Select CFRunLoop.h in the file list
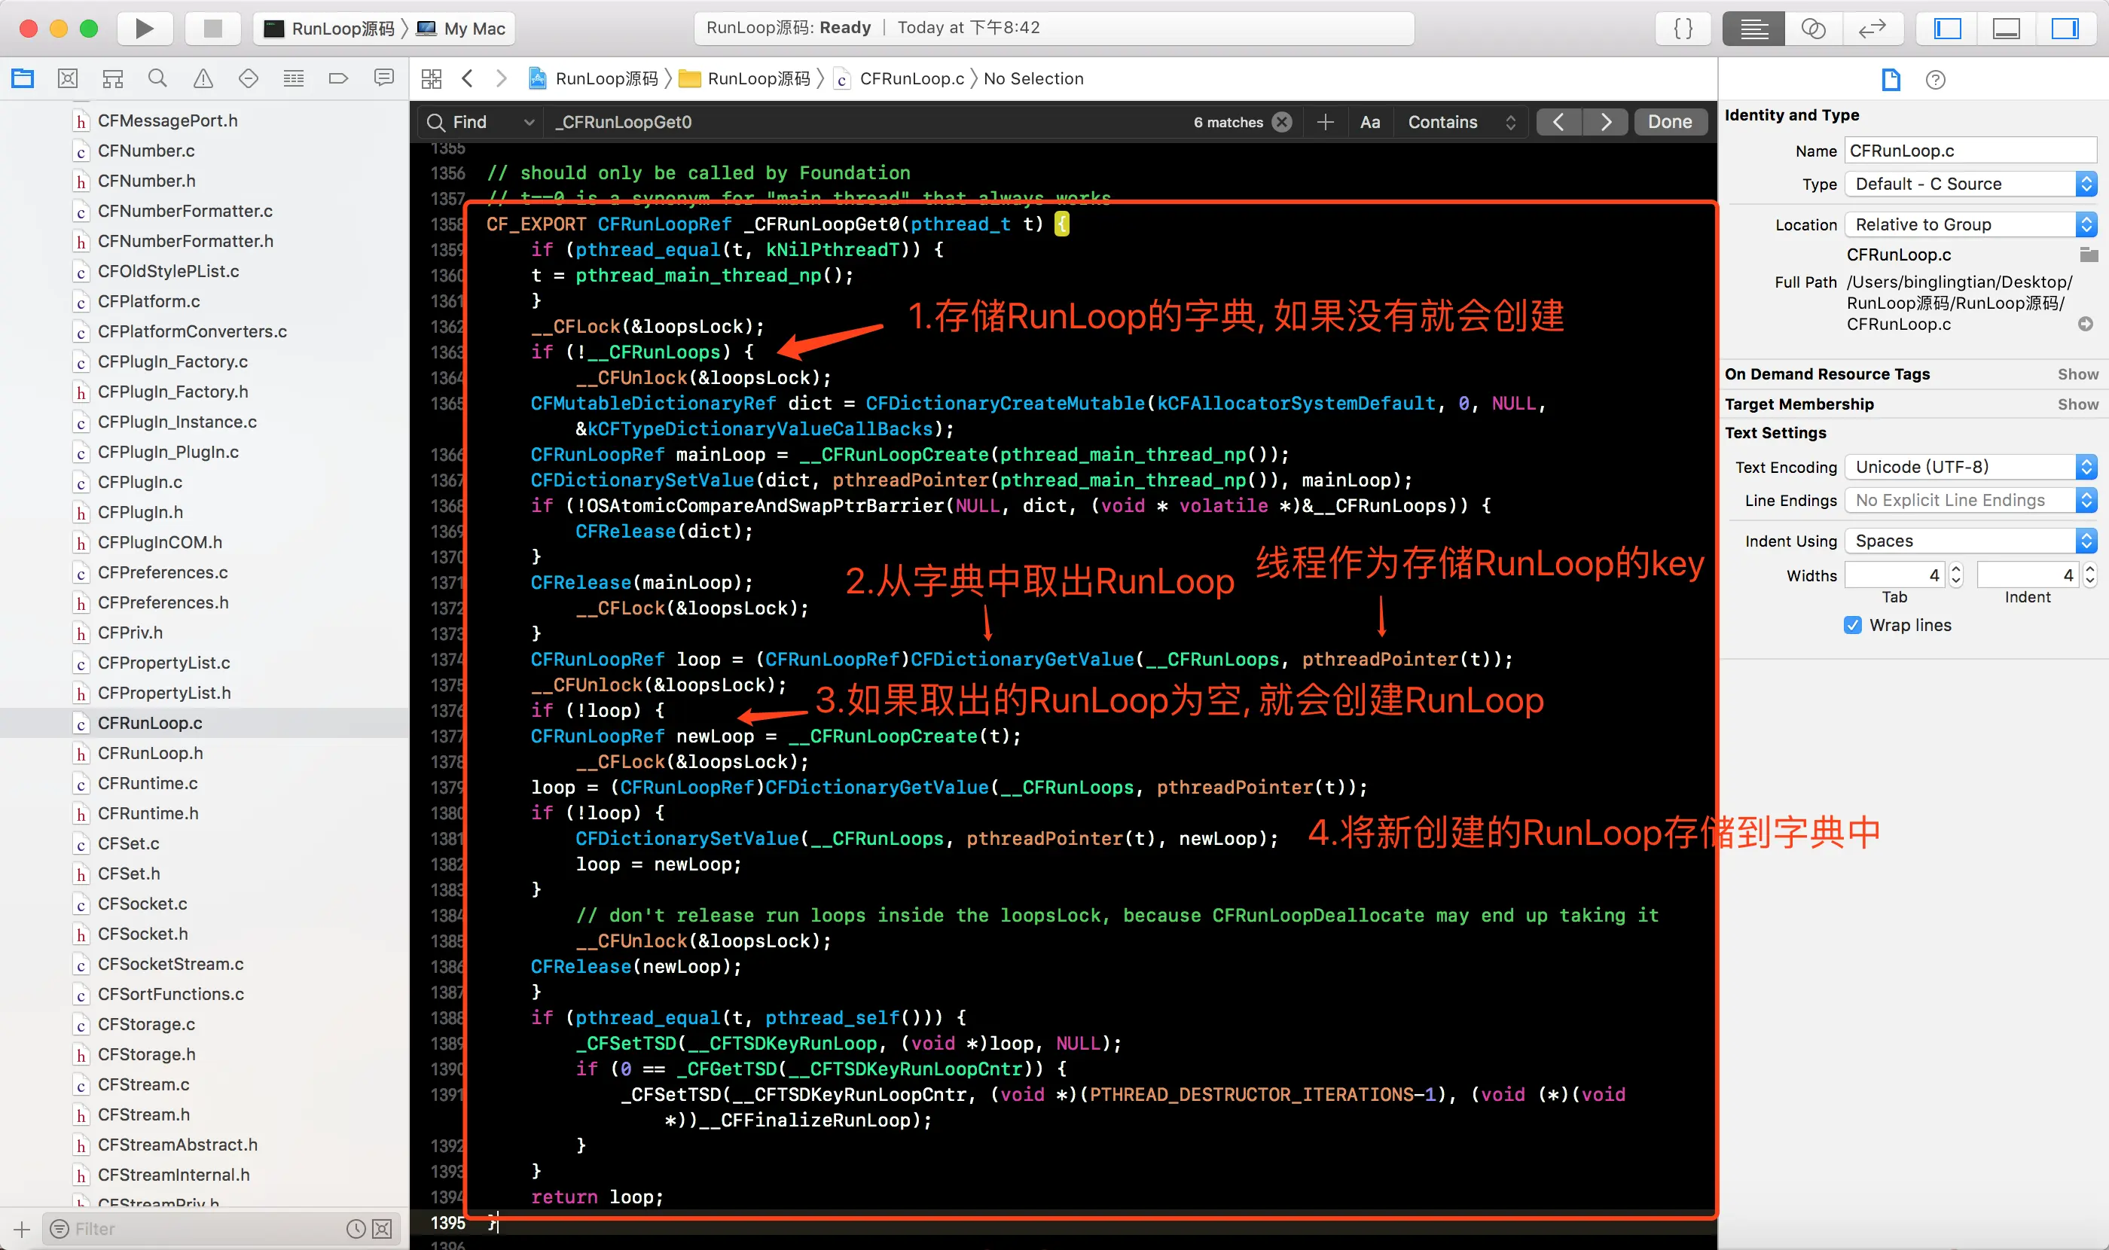The image size is (2109, 1250). [x=150, y=753]
